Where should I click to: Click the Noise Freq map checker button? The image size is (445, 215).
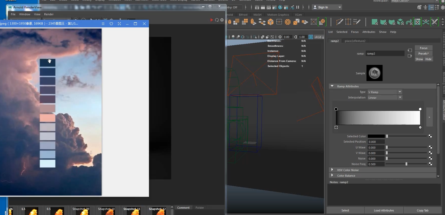click(430, 164)
